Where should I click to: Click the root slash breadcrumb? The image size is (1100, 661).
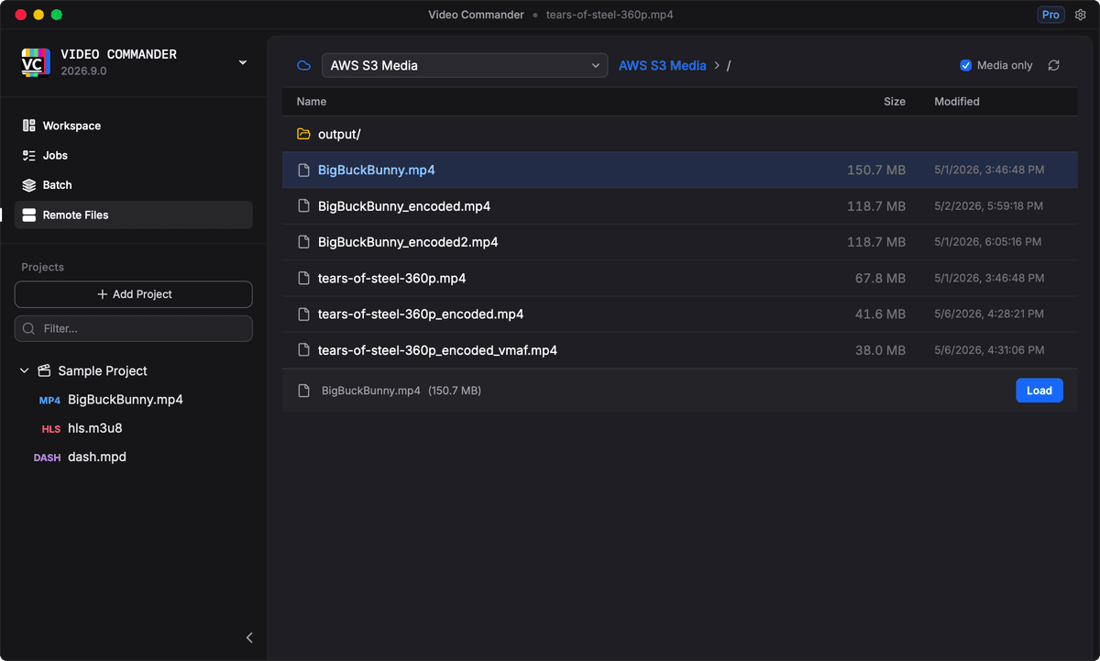[729, 66]
